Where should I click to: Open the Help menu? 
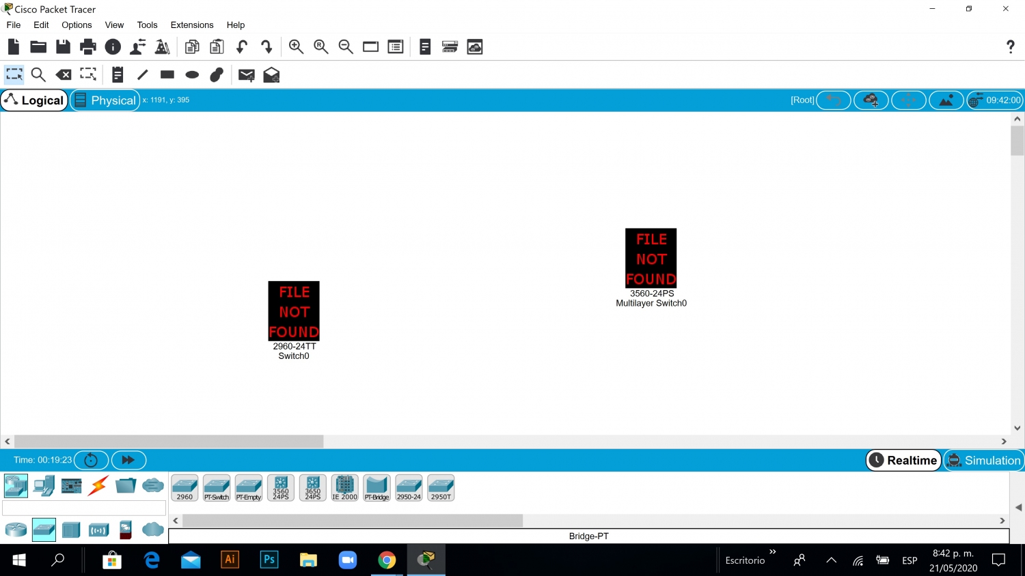click(x=236, y=25)
